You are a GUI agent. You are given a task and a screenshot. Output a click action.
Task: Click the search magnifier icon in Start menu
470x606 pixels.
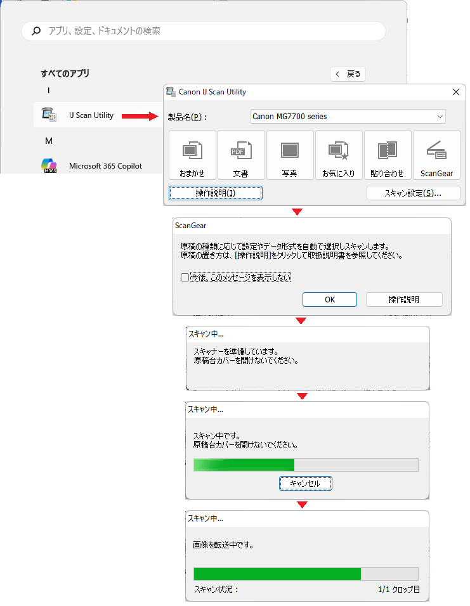click(36, 31)
